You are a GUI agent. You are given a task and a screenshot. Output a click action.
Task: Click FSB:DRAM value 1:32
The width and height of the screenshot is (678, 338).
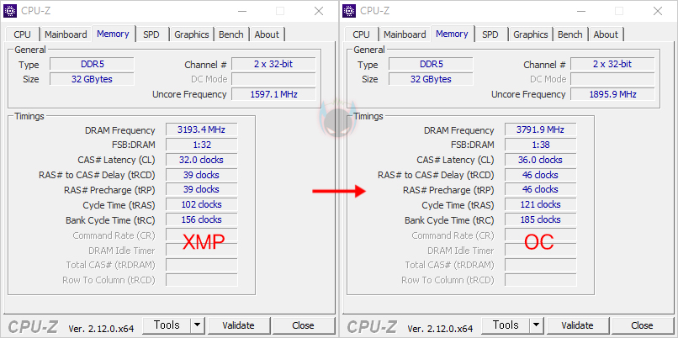coord(202,145)
